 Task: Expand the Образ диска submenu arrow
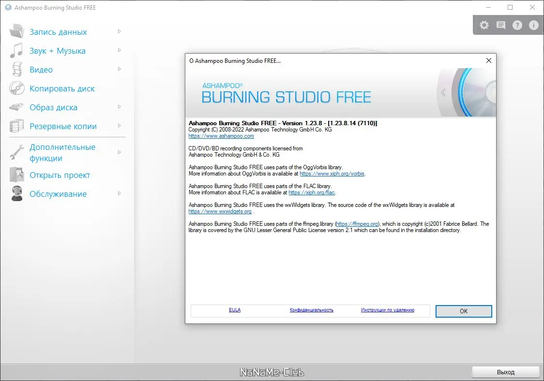click(120, 107)
